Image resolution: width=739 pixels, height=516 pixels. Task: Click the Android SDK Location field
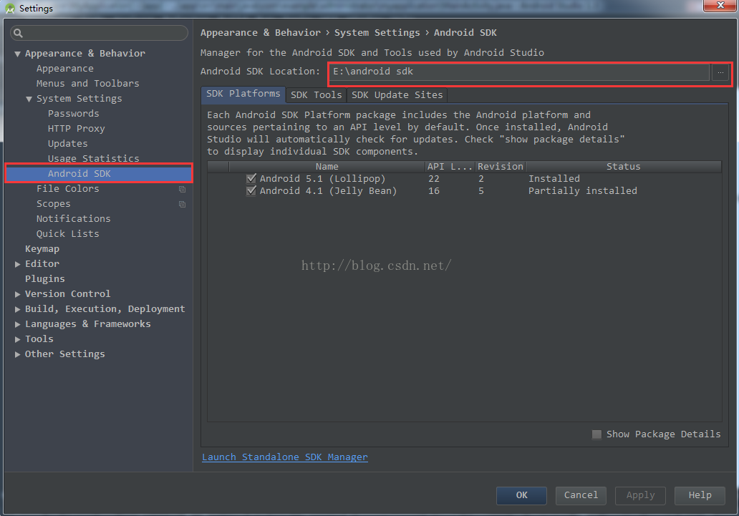tap(519, 72)
